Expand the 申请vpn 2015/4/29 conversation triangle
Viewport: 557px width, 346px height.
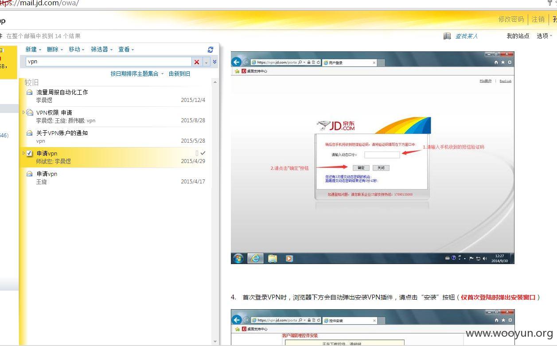click(x=23, y=153)
